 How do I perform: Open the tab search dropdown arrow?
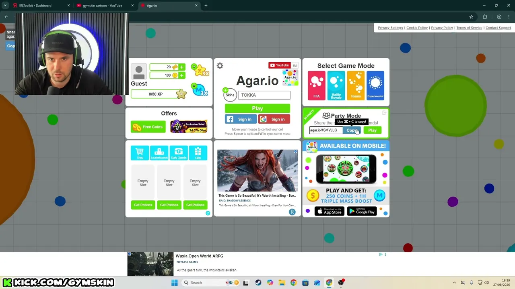[5, 6]
